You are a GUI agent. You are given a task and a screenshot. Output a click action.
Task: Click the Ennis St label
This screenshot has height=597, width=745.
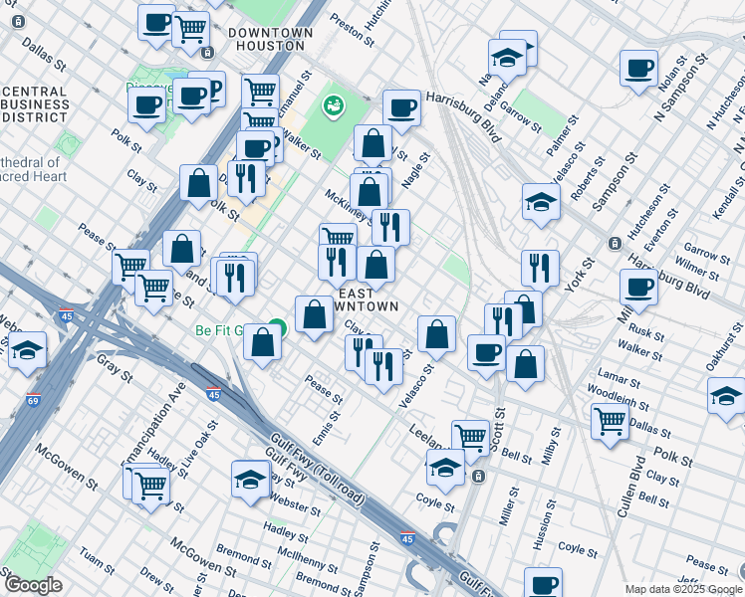pos(327,429)
